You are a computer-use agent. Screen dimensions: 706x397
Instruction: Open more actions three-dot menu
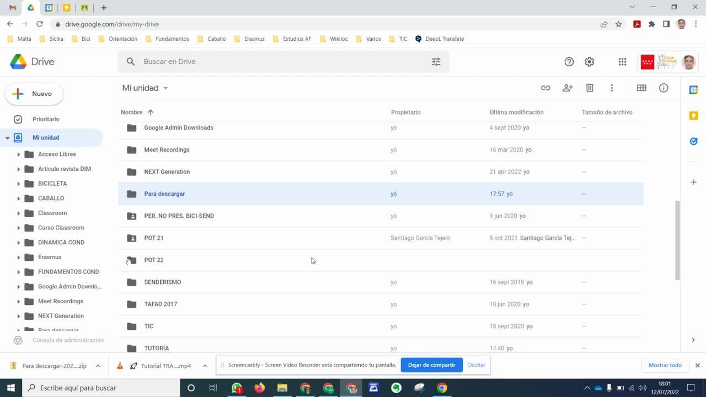612,88
